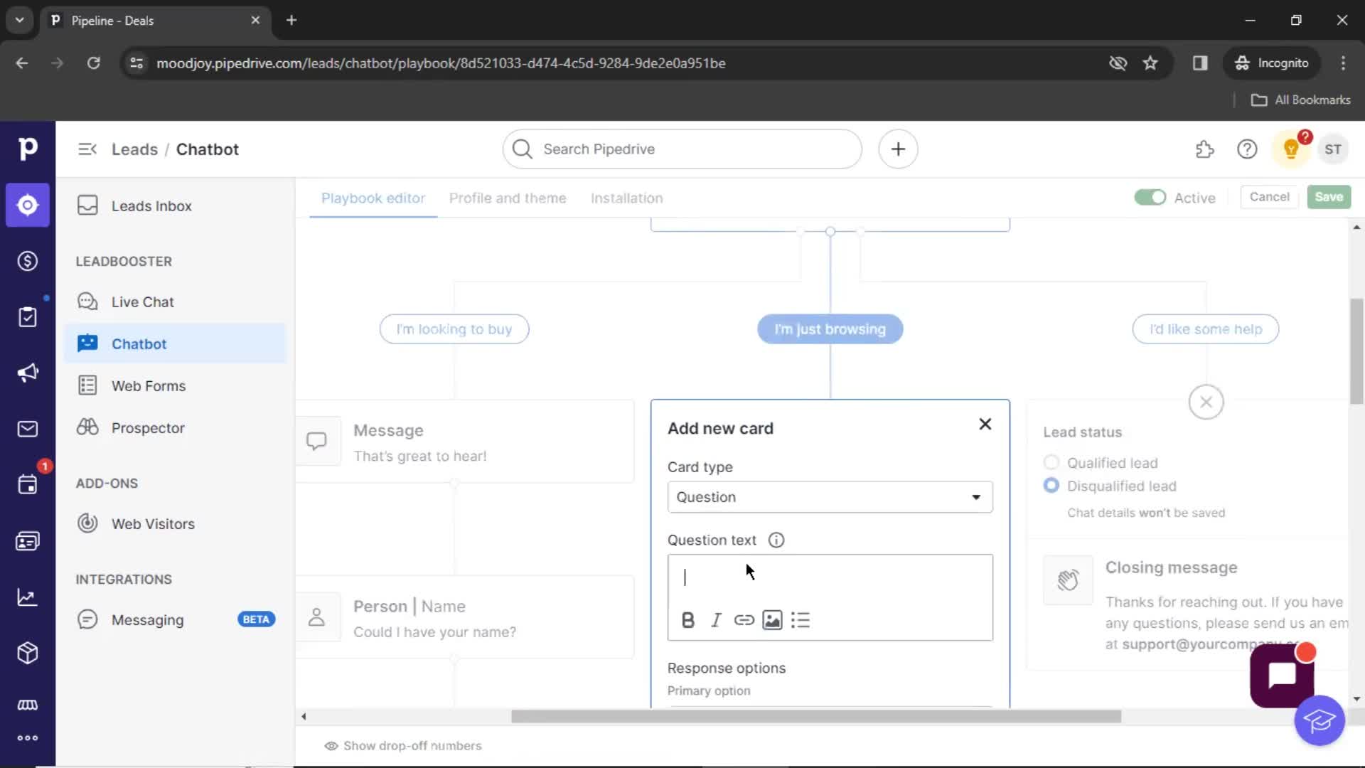The width and height of the screenshot is (1365, 768).
Task: Toggle the Active chatbot switch
Action: tap(1150, 197)
